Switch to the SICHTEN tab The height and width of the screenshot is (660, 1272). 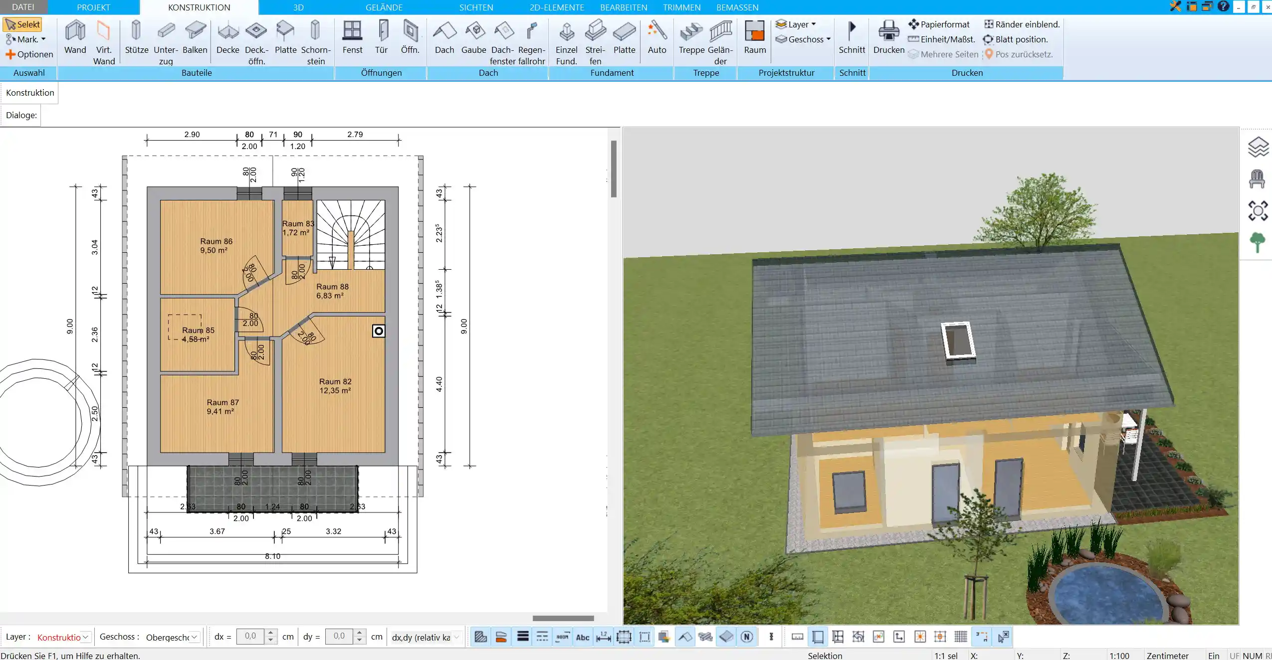point(476,7)
